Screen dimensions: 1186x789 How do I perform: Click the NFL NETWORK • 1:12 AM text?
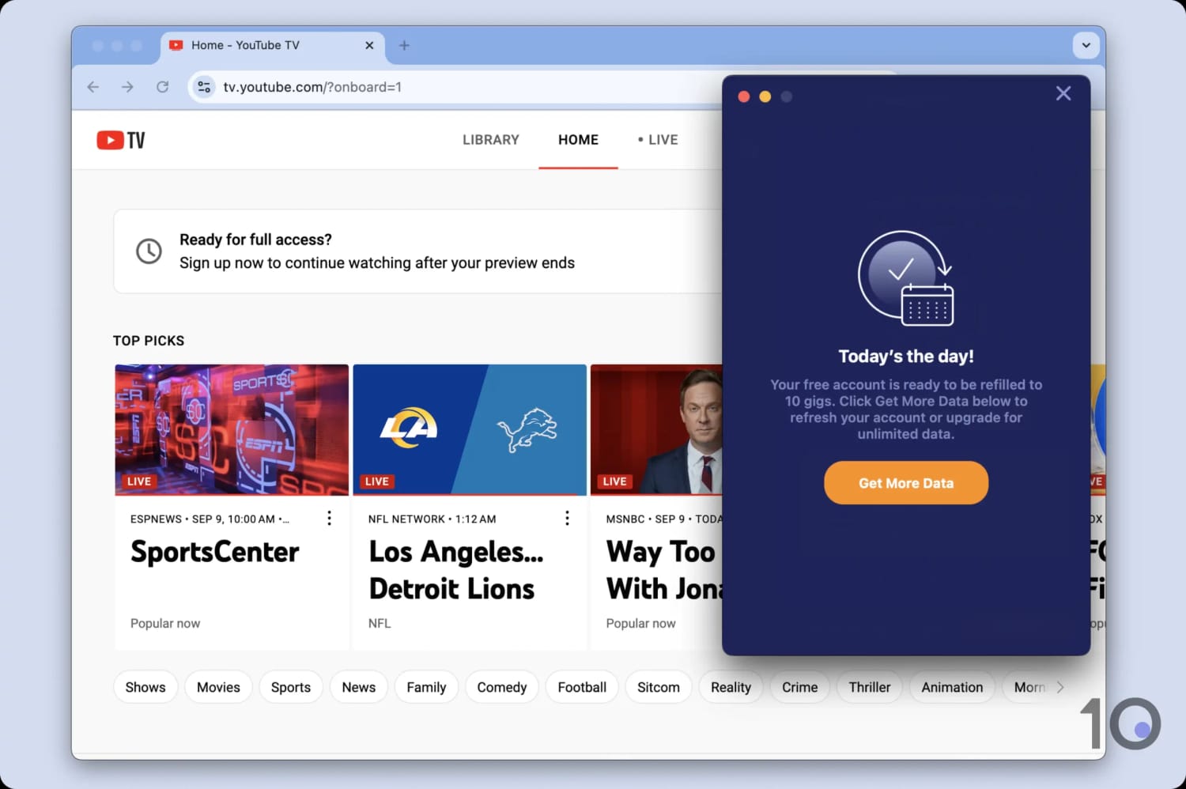coord(432,519)
